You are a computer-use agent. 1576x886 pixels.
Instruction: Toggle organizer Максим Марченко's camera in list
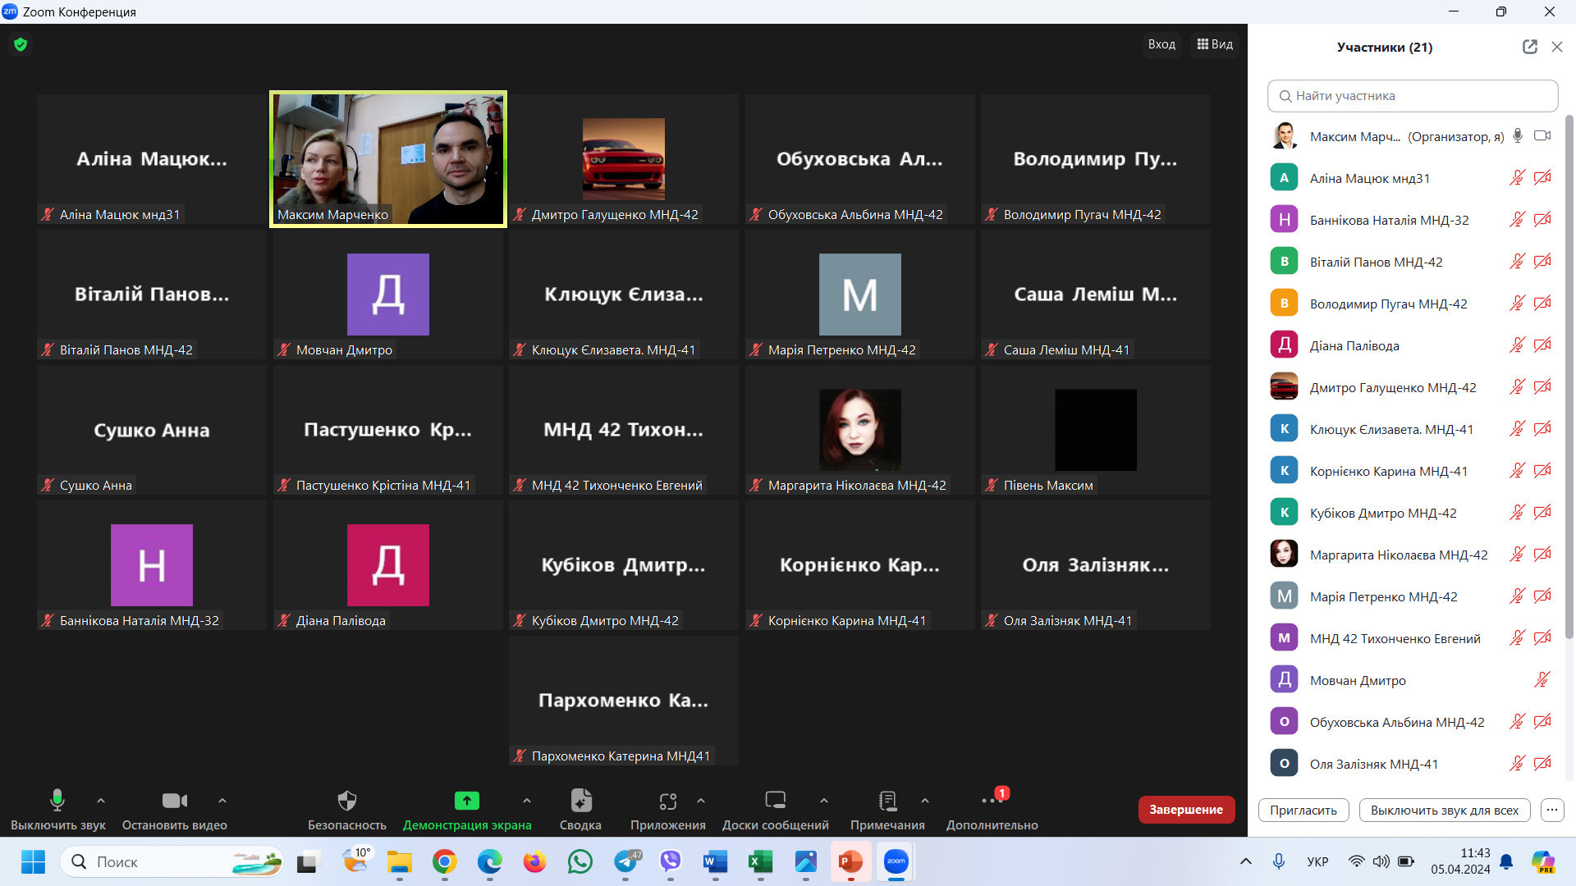(x=1542, y=136)
